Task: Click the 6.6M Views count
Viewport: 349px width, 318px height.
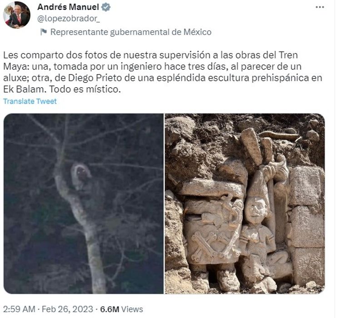Action: 121,309
